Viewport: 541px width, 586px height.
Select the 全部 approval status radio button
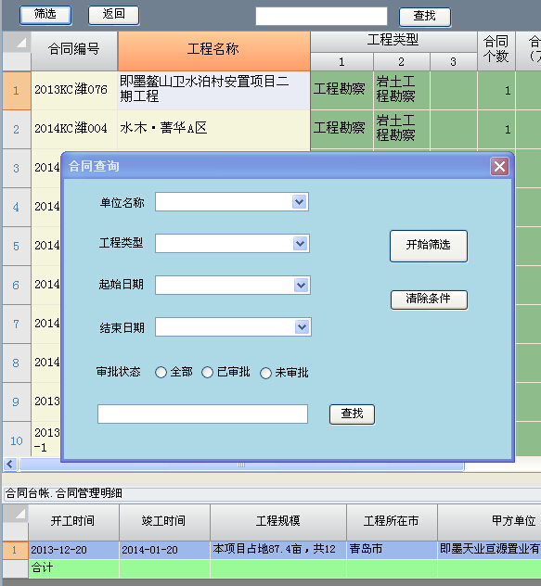click(x=161, y=372)
